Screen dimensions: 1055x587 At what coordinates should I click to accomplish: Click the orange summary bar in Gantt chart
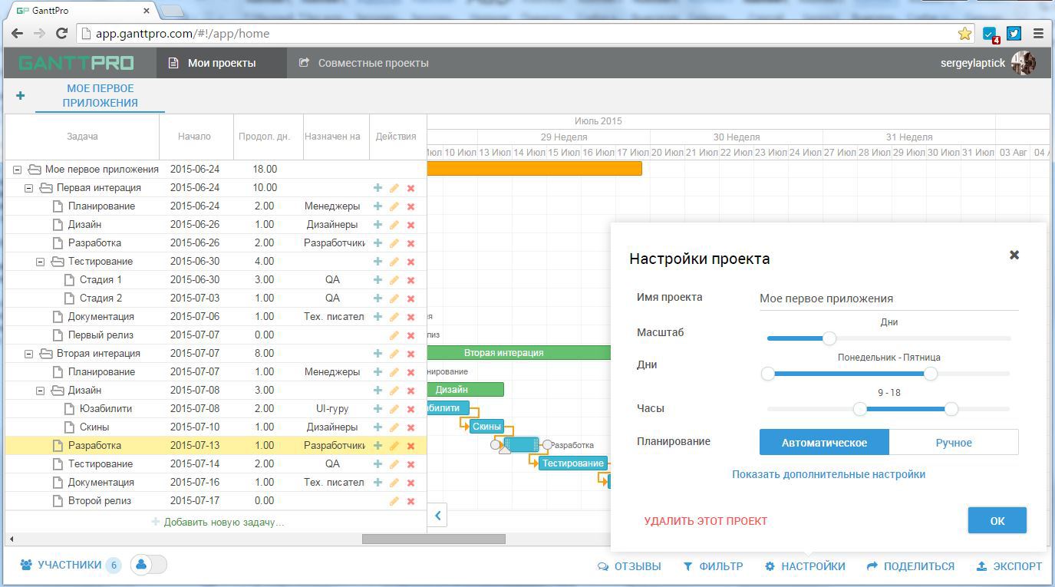534,169
